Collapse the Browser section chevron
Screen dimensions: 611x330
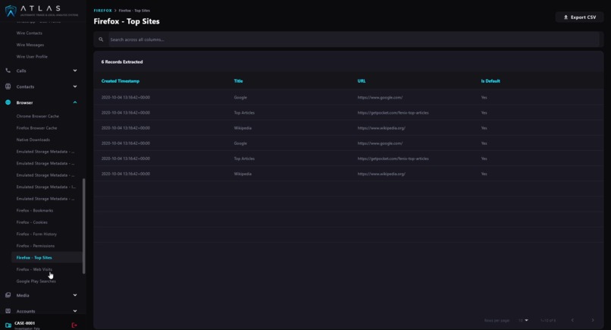click(75, 102)
